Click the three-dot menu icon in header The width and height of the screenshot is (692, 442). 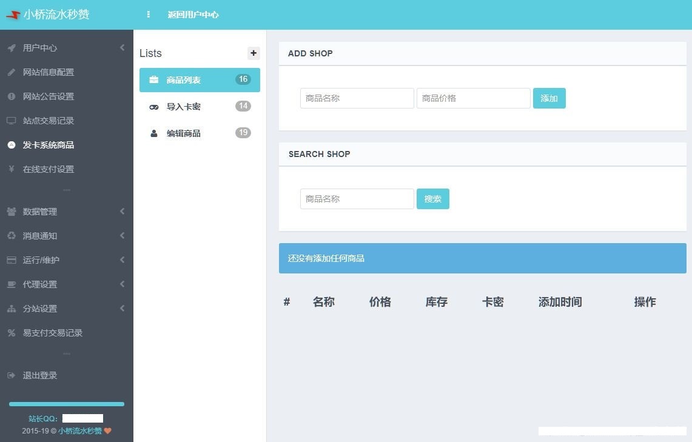[149, 15]
